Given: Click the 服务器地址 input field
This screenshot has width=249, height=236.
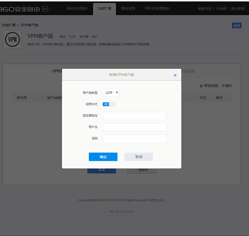Looking at the screenshot, I should point(135,116).
